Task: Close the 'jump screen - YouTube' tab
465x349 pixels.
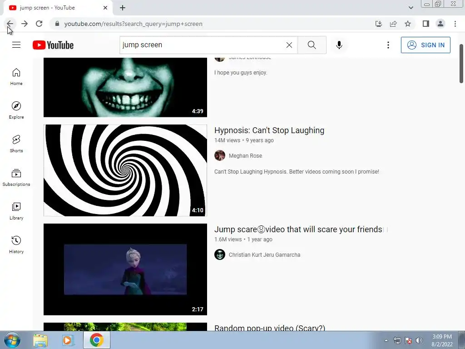Action: tap(105, 8)
